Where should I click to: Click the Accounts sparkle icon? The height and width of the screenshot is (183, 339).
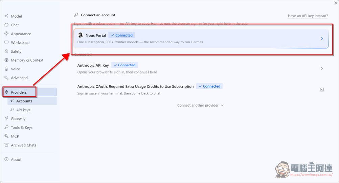12,101
